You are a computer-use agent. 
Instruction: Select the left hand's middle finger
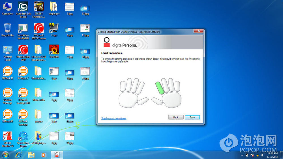click(x=135, y=85)
